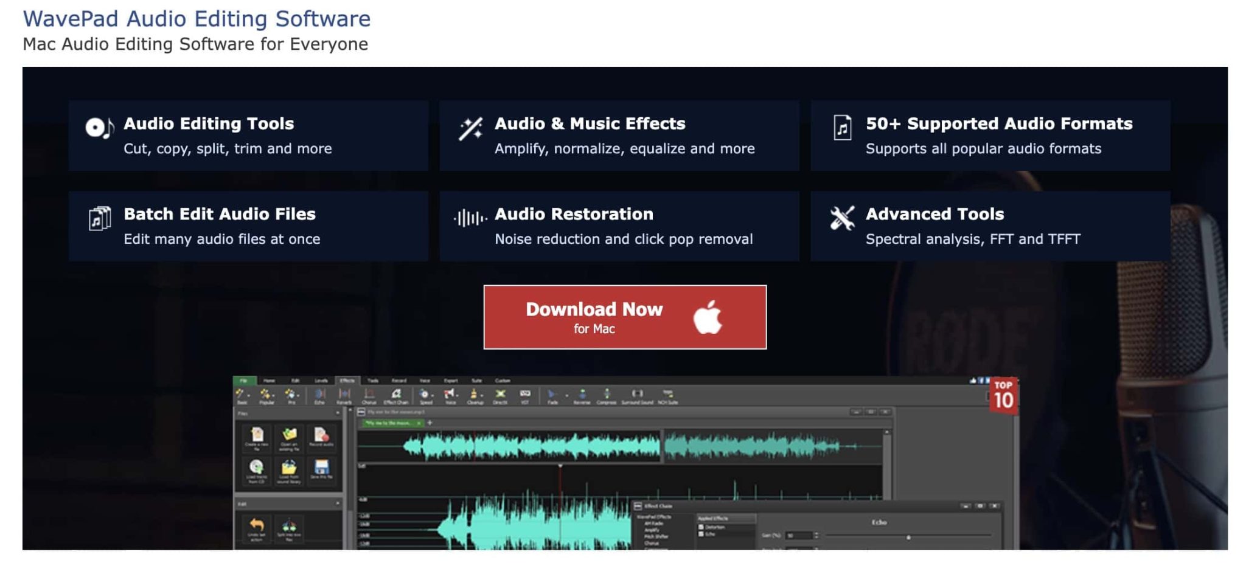1246x563 pixels.
Task: Adjust the Echo Gain slider handle
Action: (x=908, y=537)
